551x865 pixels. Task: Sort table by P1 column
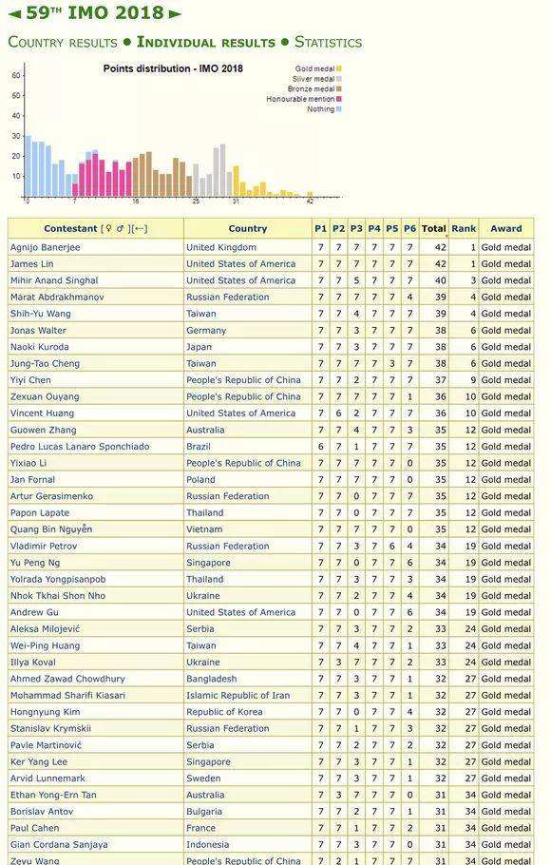click(320, 228)
